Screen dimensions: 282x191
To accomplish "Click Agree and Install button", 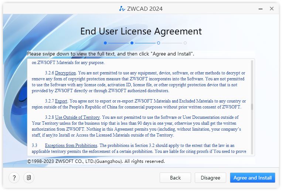I will (x=252, y=178).
